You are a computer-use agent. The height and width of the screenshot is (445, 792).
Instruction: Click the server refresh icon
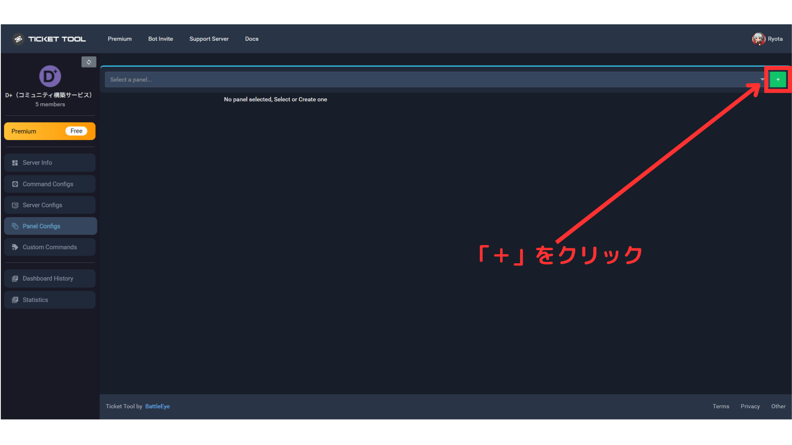(89, 62)
